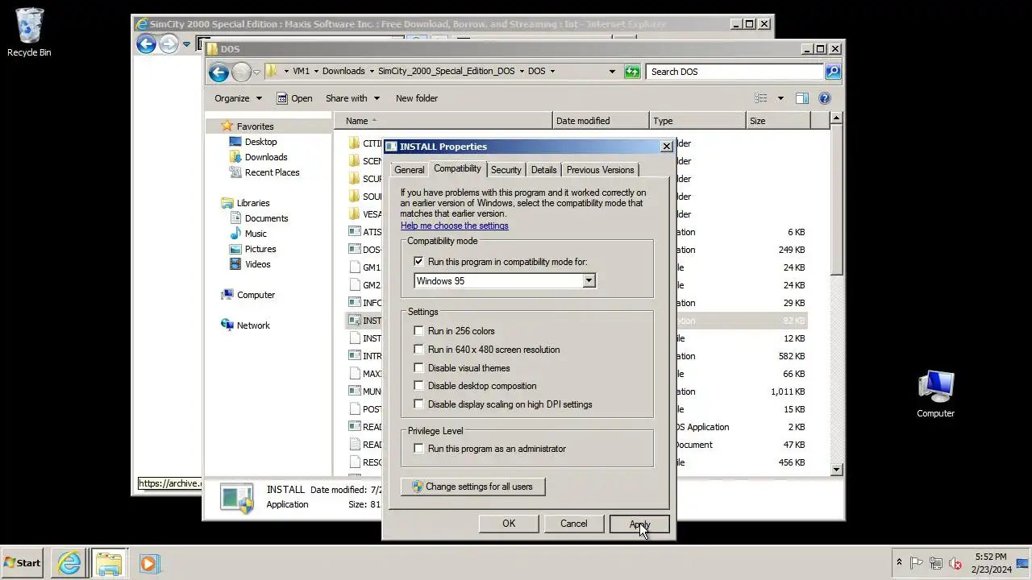Screen dimensions: 1032x580
Task: Click the search magnifier icon in Explorer
Action: click(833, 72)
